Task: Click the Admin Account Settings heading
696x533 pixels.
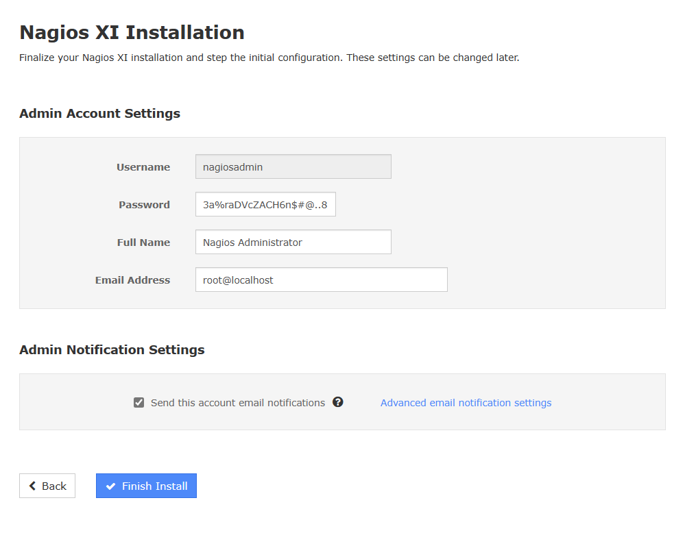Action: coord(100,114)
